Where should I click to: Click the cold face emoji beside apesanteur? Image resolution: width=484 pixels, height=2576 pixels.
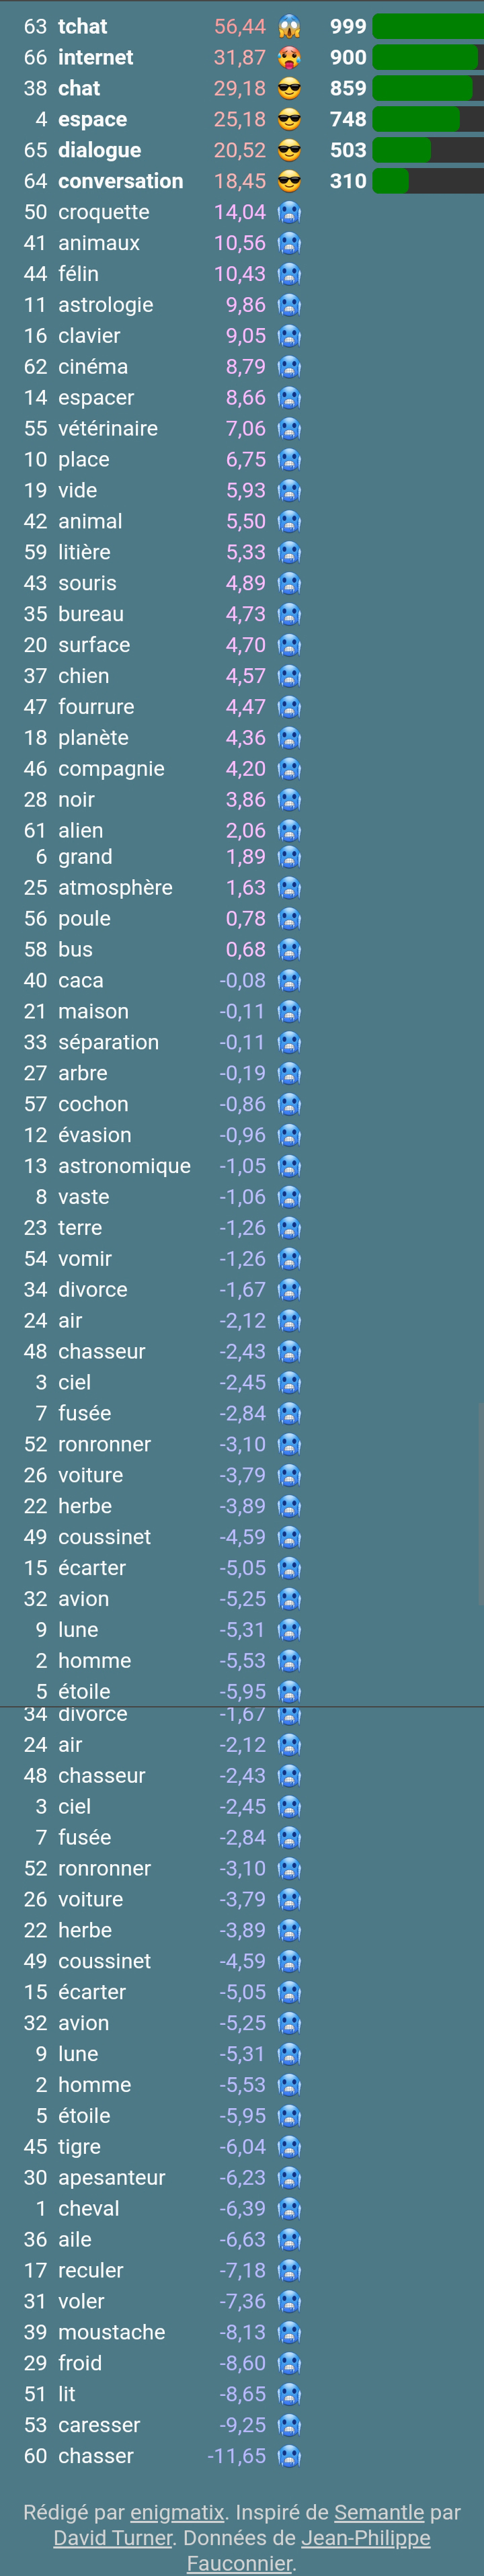tap(289, 2177)
